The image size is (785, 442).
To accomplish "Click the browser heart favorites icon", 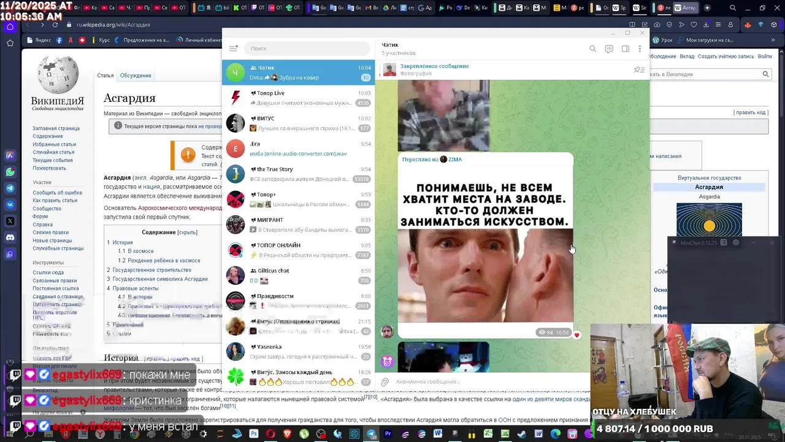I will tap(694, 25).
